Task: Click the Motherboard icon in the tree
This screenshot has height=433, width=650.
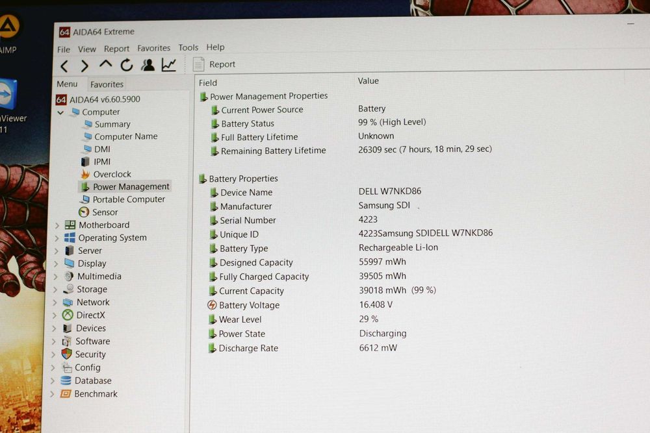Action: pyautogui.click(x=70, y=225)
